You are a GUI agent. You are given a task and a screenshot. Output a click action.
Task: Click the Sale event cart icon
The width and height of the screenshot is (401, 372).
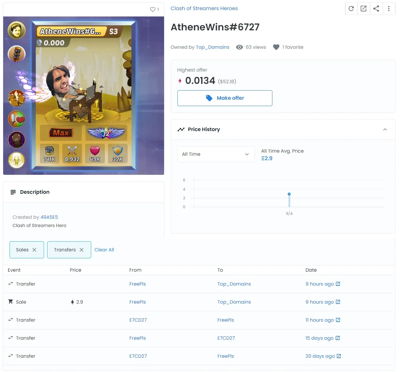[x=10, y=302]
